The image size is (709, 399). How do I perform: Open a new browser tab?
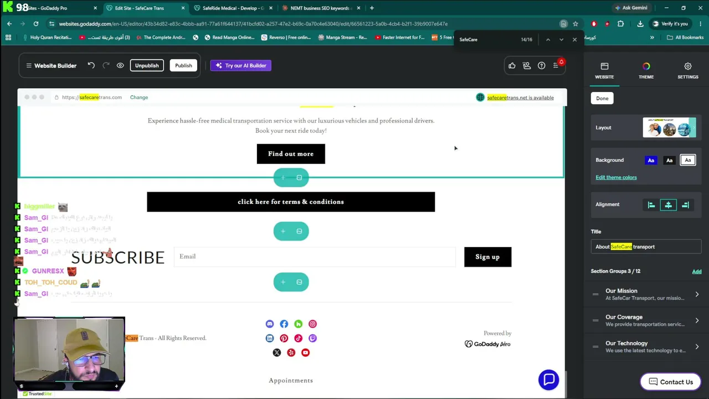372,8
